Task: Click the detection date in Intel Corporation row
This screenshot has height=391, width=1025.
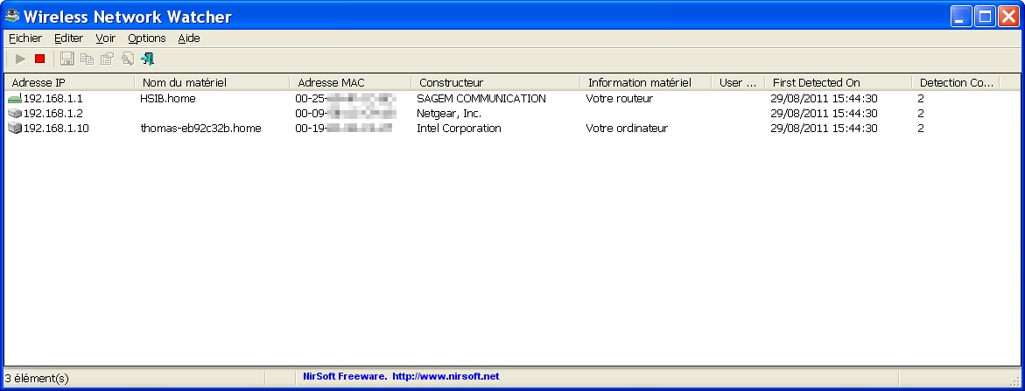Action: click(x=824, y=129)
